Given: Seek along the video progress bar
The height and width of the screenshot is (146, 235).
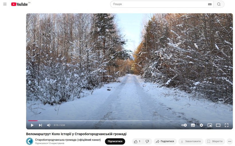Looking at the screenshot, I should point(130,121).
